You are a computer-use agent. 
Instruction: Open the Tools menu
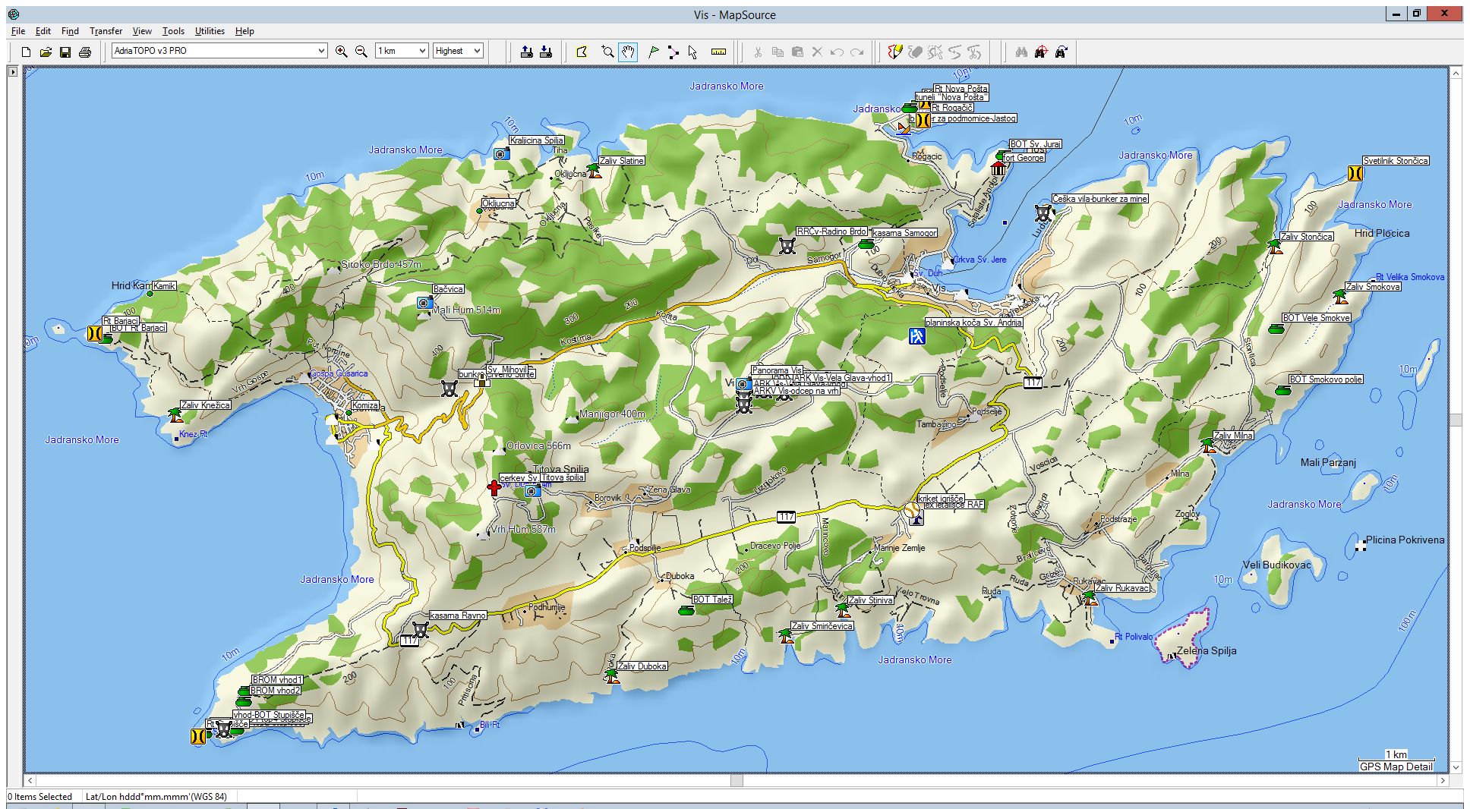(x=173, y=31)
